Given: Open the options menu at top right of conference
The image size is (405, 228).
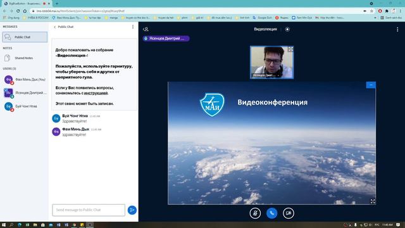Looking at the screenshot, I should point(397,30).
